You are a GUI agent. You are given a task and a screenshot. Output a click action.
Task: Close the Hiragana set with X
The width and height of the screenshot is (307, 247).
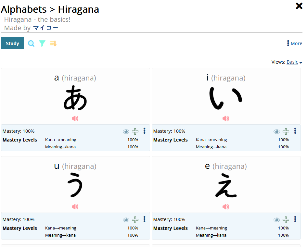coord(299,6)
